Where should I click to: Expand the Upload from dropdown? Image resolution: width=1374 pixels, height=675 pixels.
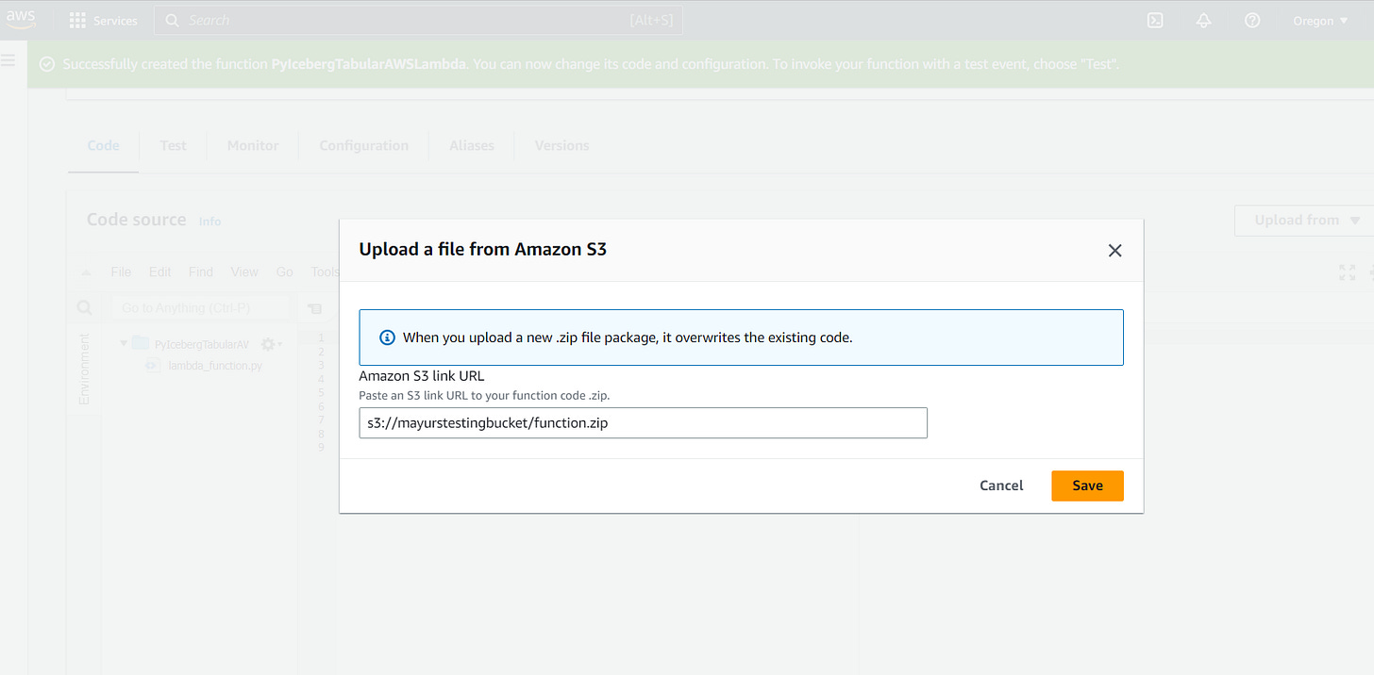(x=1307, y=220)
